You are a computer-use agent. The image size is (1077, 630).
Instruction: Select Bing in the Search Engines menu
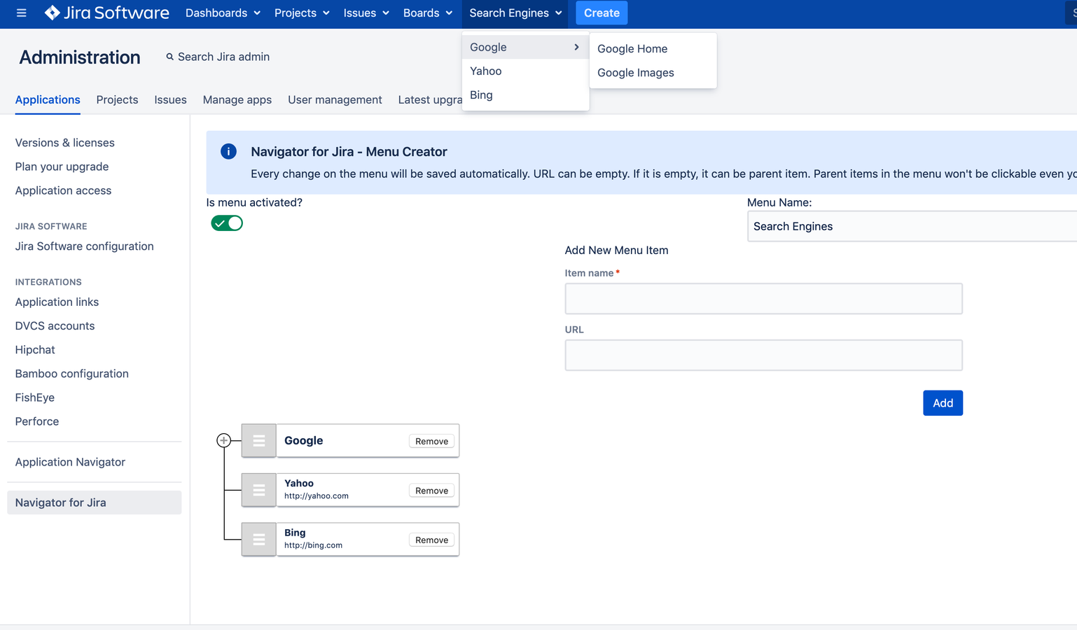pos(525,94)
